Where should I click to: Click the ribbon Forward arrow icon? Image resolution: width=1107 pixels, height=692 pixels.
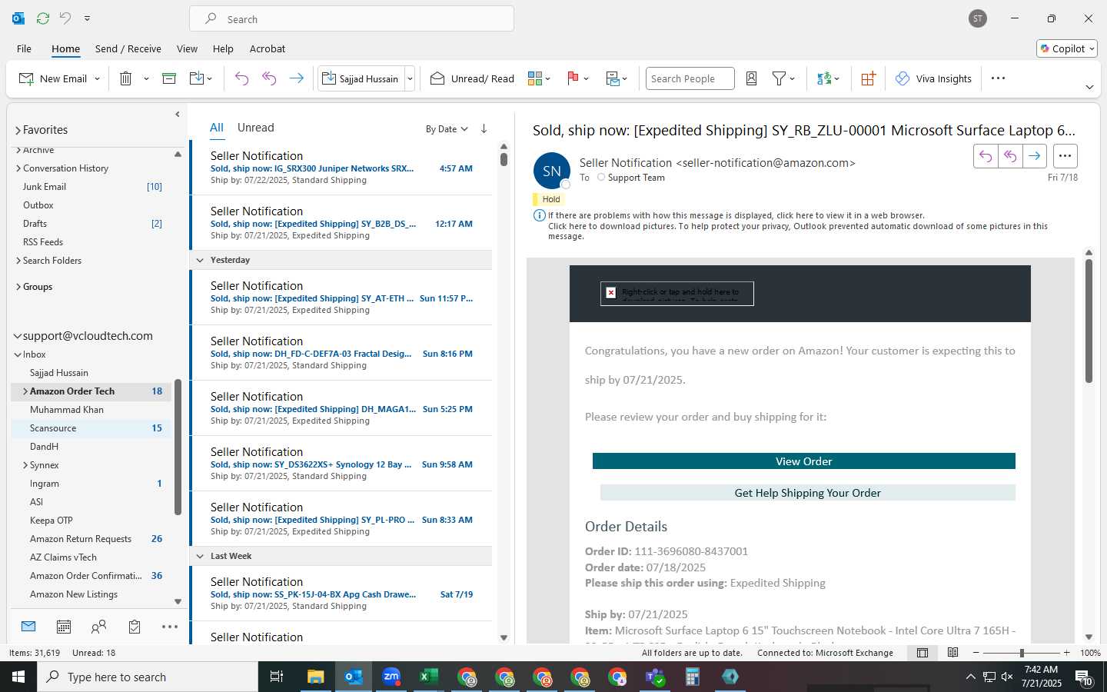coord(296,78)
